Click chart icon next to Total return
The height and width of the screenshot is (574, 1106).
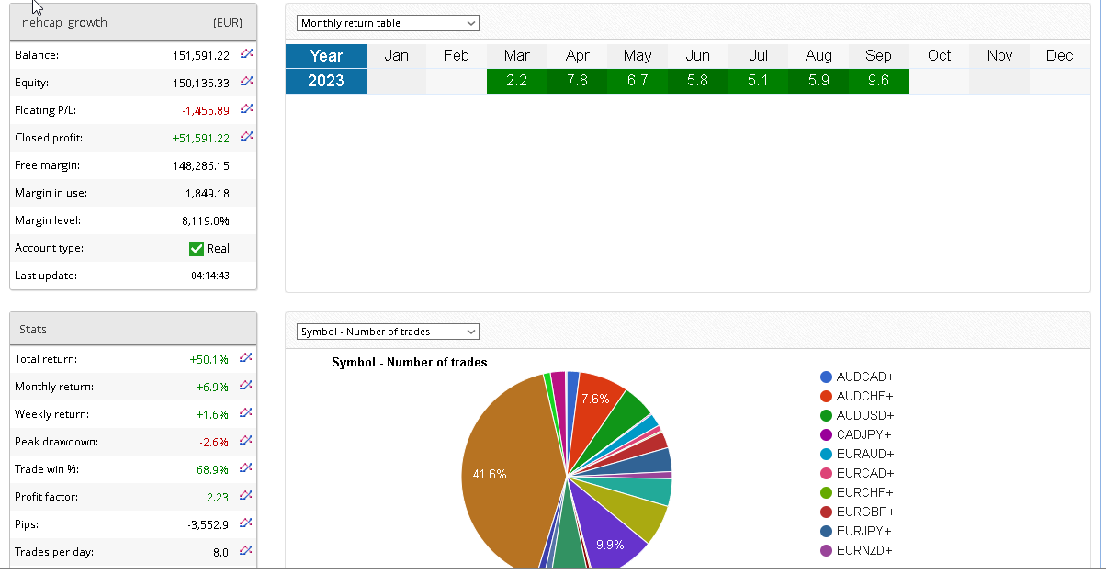tap(245, 358)
